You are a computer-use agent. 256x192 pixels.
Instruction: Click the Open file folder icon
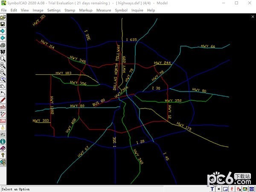pyautogui.click(x=3, y=18)
